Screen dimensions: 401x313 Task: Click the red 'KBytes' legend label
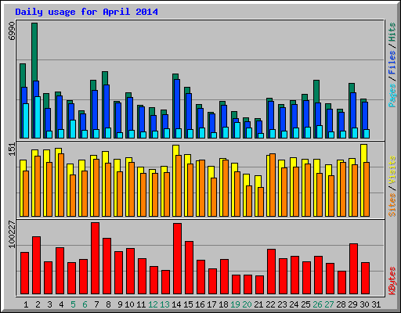[x=392, y=281]
